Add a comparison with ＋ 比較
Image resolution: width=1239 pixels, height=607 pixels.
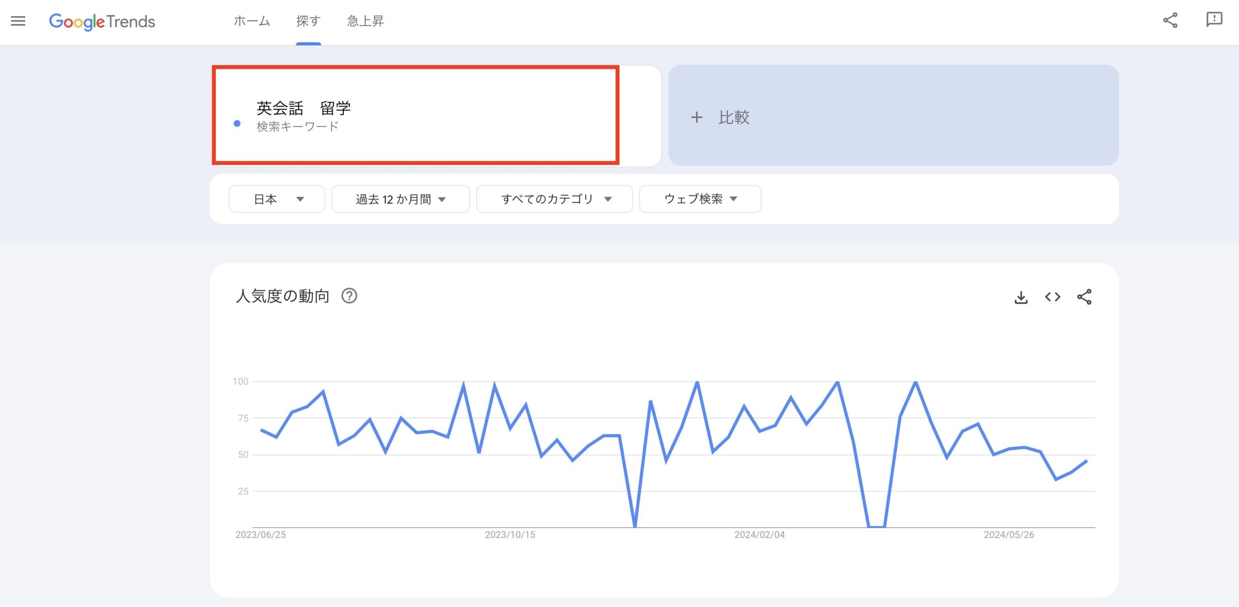coord(893,115)
